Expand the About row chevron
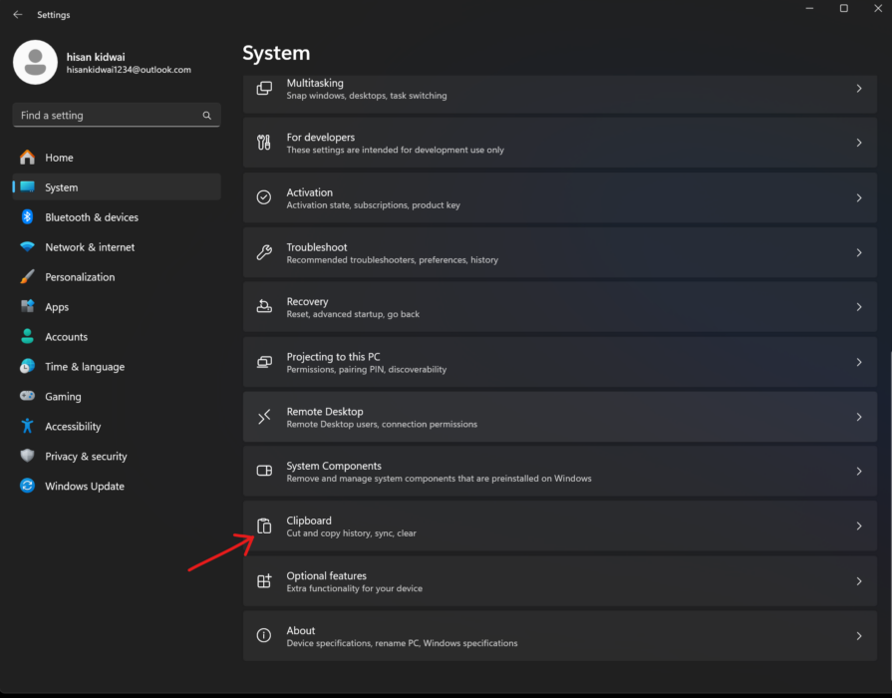The height and width of the screenshot is (698, 892). coord(858,635)
